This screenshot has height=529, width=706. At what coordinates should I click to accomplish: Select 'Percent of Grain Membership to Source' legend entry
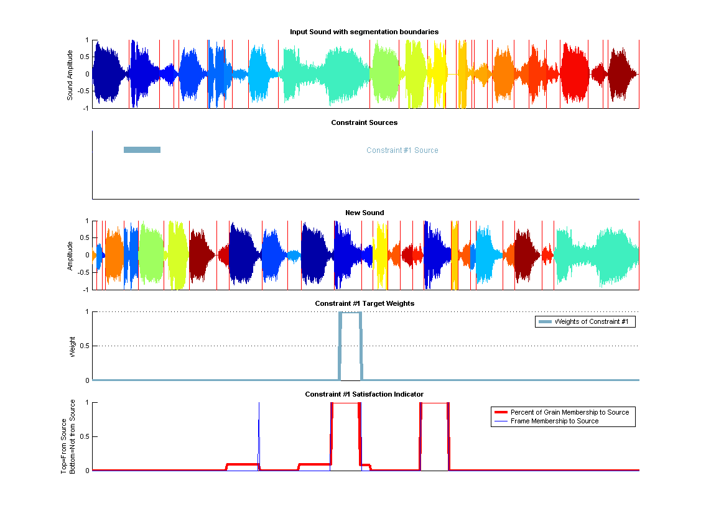click(569, 412)
